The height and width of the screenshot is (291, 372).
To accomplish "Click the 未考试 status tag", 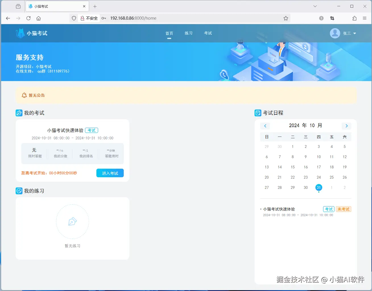I will pos(343,209).
